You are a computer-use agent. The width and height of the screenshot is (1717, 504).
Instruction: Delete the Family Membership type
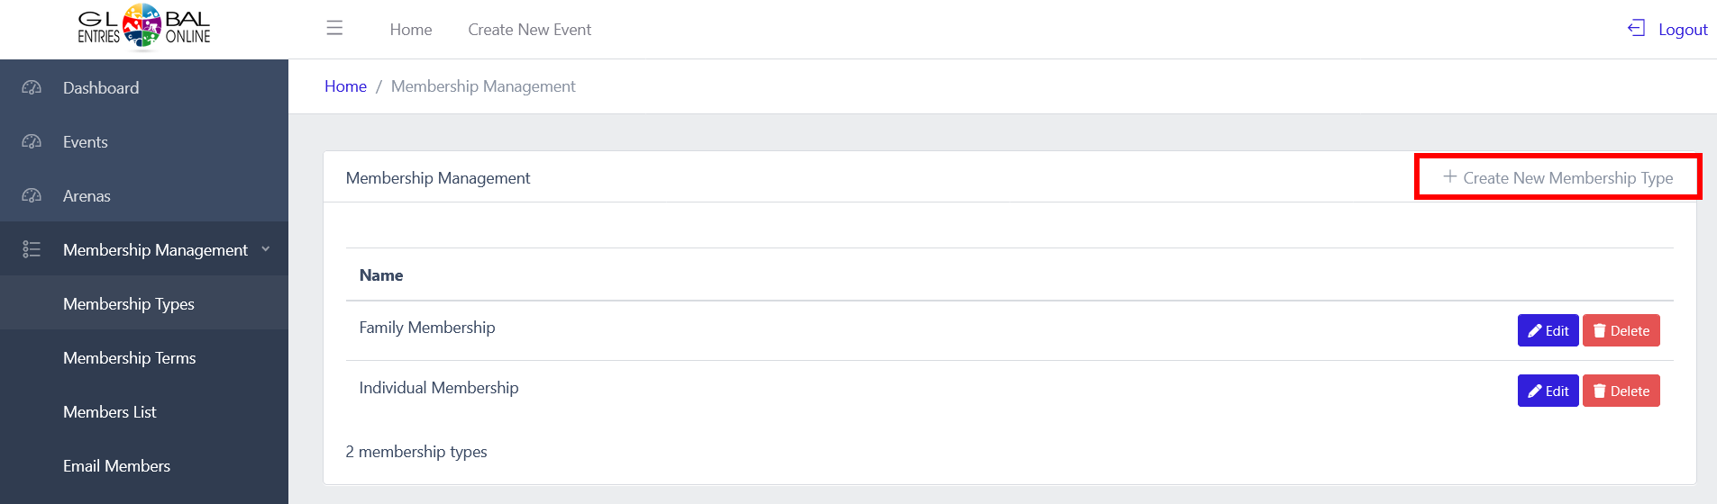pyautogui.click(x=1621, y=330)
